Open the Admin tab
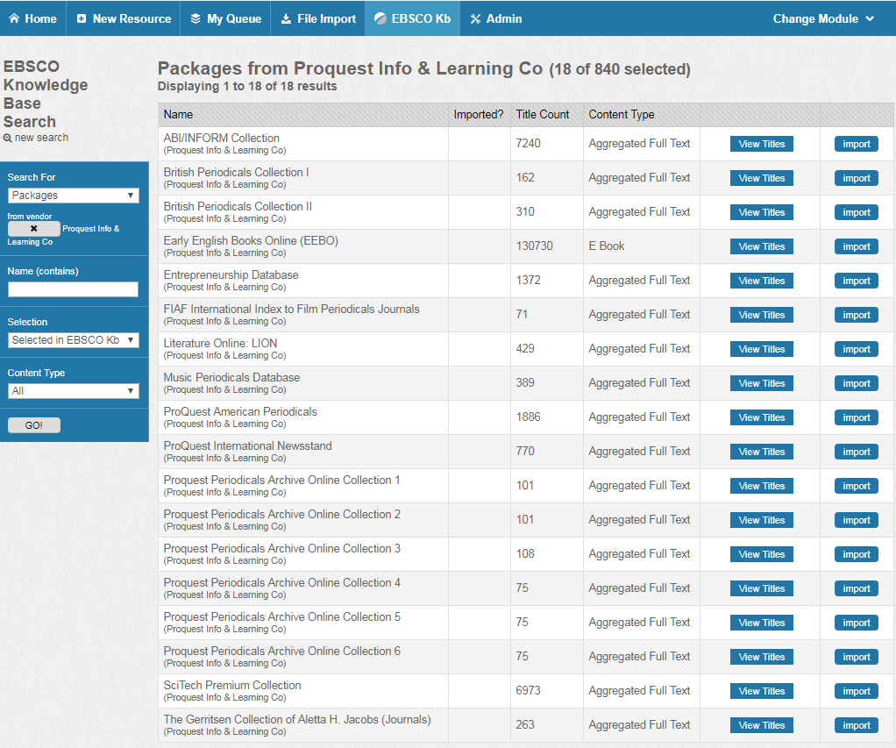 click(x=496, y=18)
